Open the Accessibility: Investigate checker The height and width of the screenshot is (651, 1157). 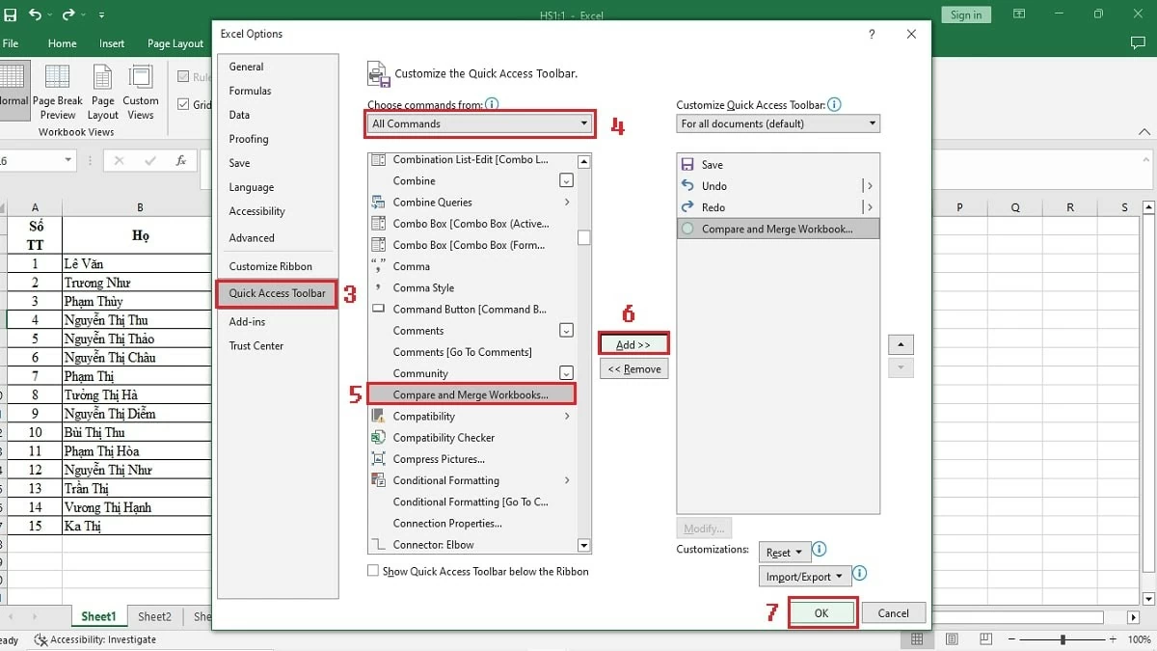pyautogui.click(x=95, y=639)
